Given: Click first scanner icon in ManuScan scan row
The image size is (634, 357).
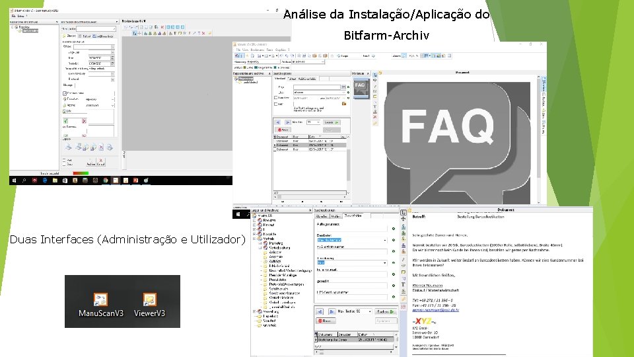Looking at the screenshot, I should point(68,147).
